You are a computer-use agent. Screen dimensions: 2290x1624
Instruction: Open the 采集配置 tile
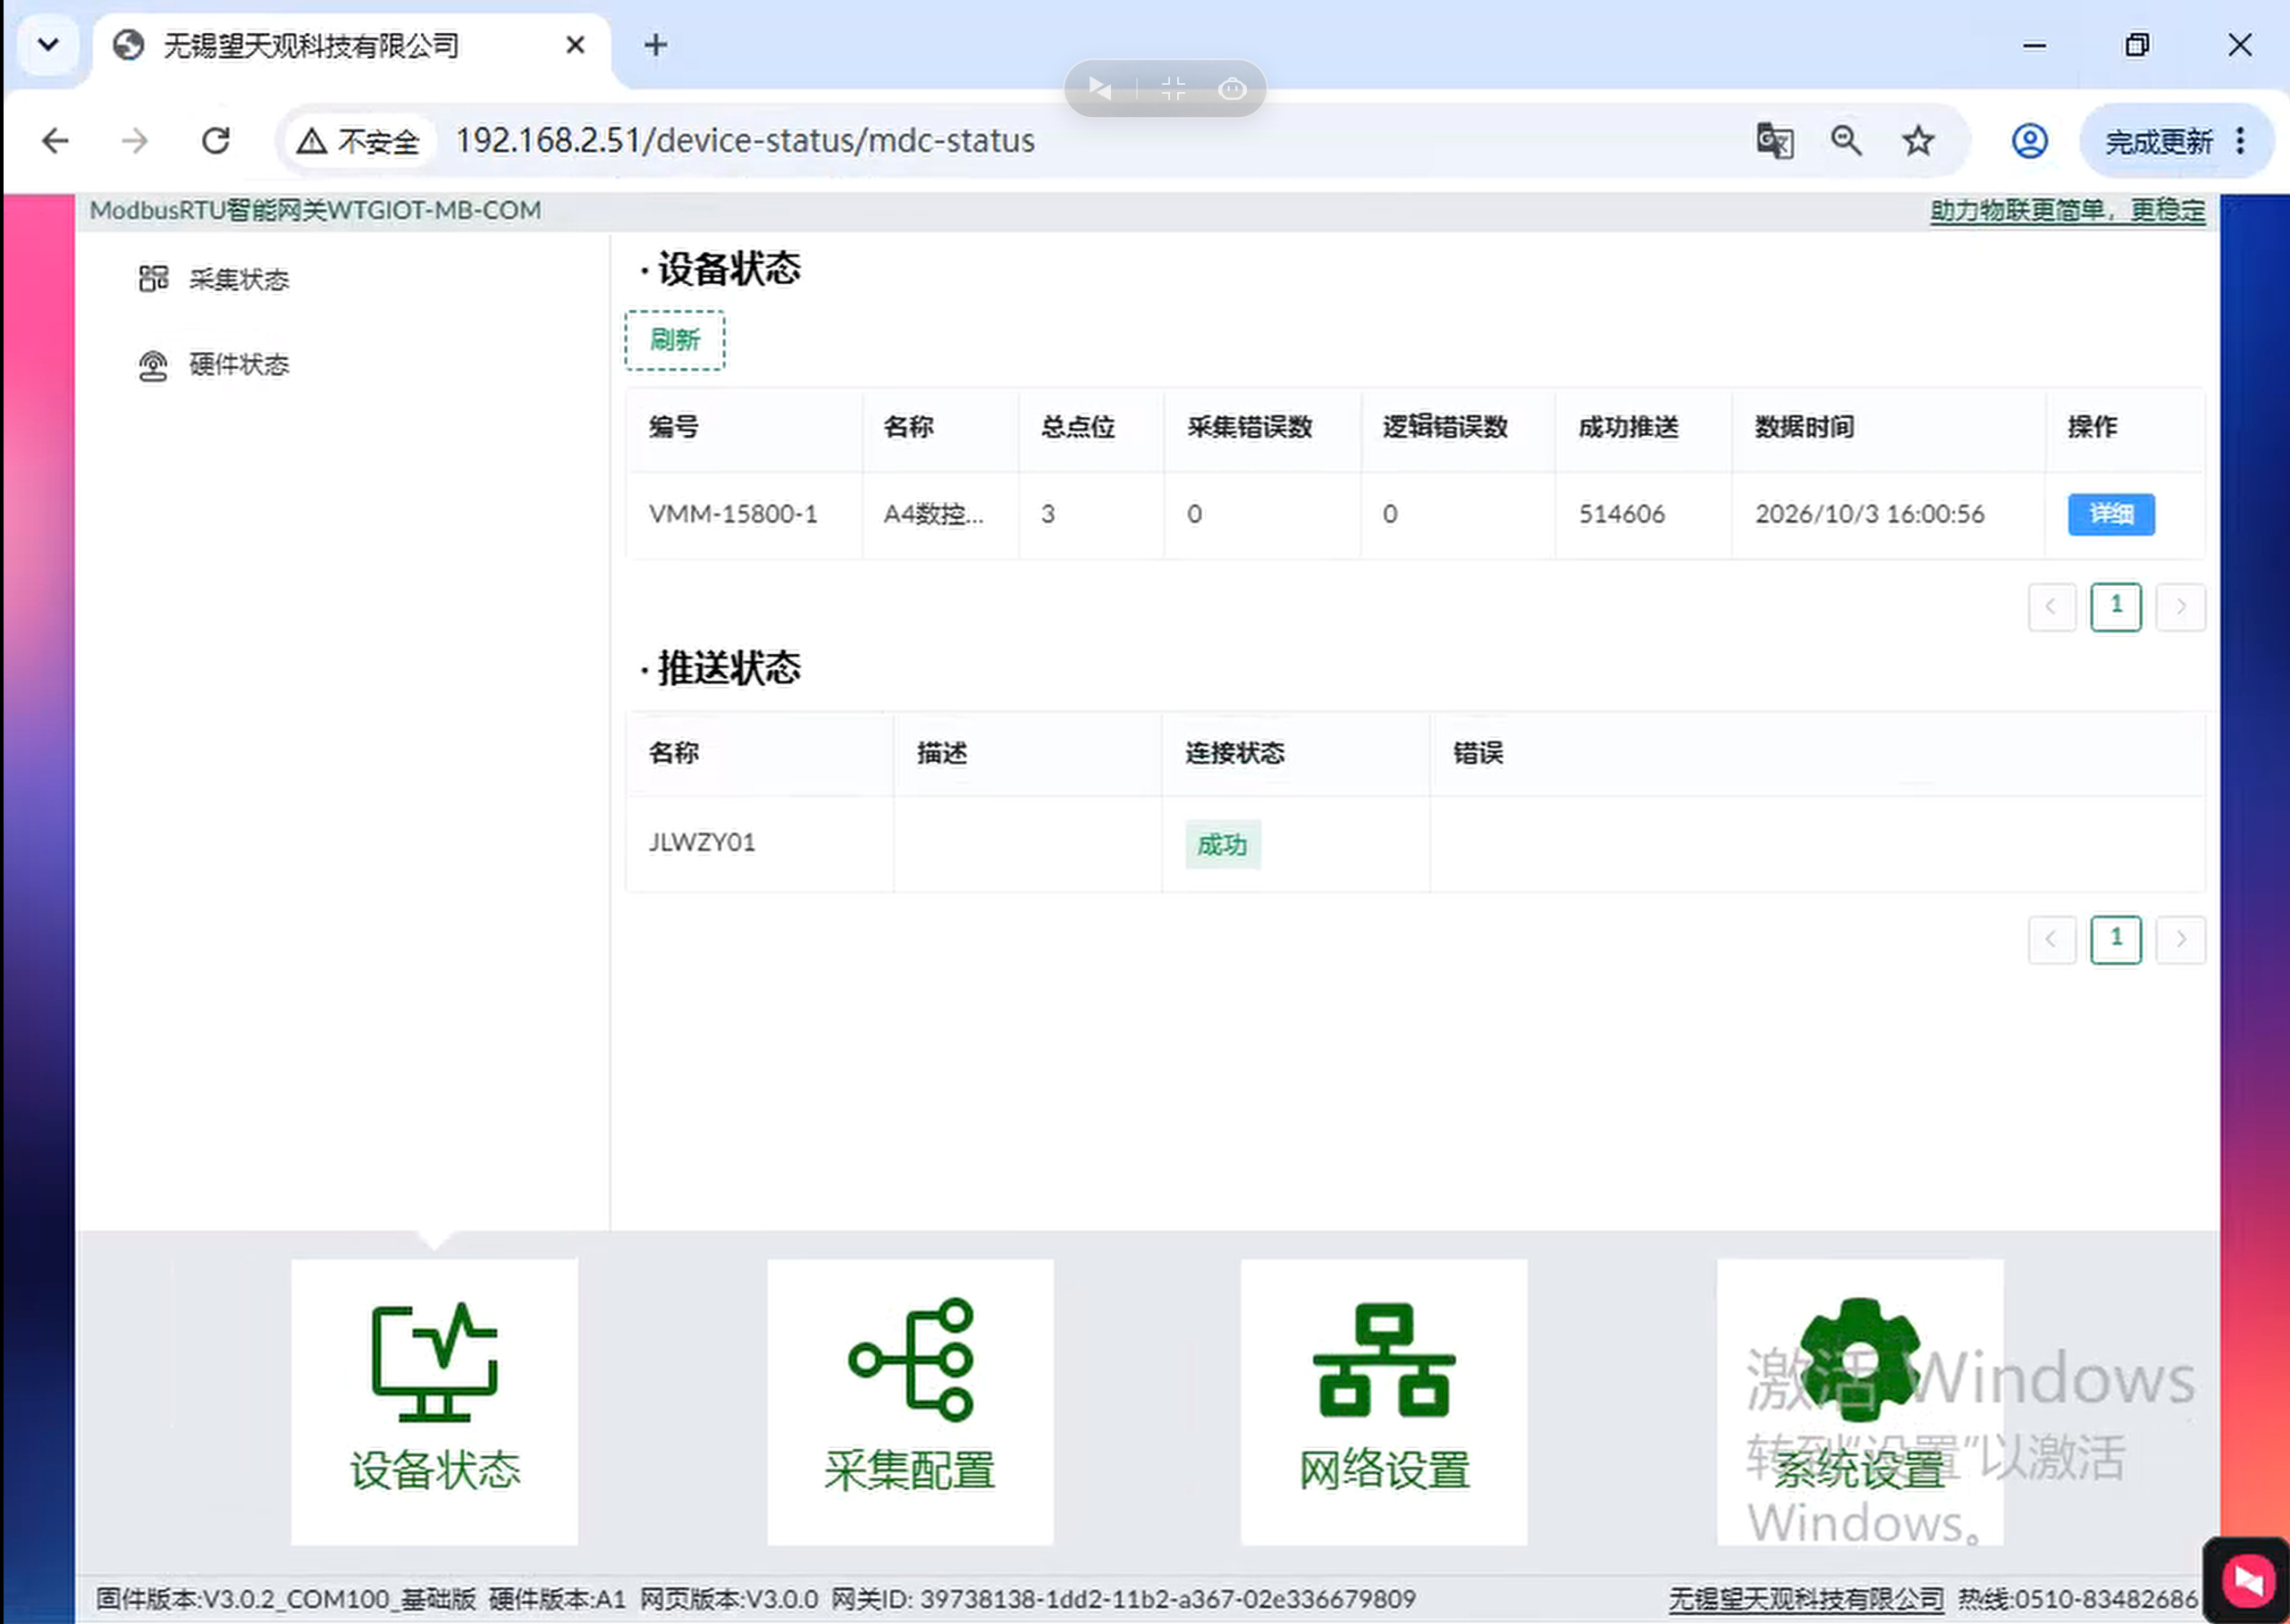[x=909, y=1401]
